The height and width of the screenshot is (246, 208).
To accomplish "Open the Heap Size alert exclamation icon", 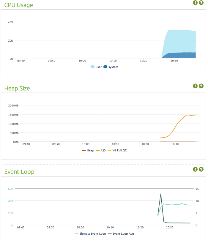I will pyautogui.click(x=195, y=86).
